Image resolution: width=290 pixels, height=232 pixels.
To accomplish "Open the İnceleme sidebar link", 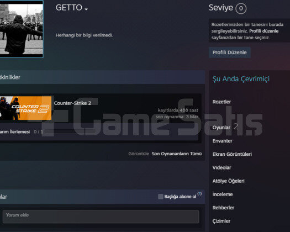I will 223,194.
